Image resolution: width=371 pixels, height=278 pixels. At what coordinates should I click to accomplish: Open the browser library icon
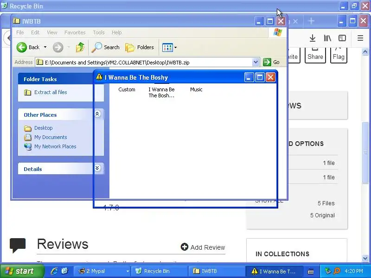click(x=327, y=38)
